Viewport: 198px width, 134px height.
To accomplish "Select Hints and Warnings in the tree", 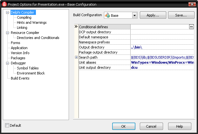I will [32, 22].
